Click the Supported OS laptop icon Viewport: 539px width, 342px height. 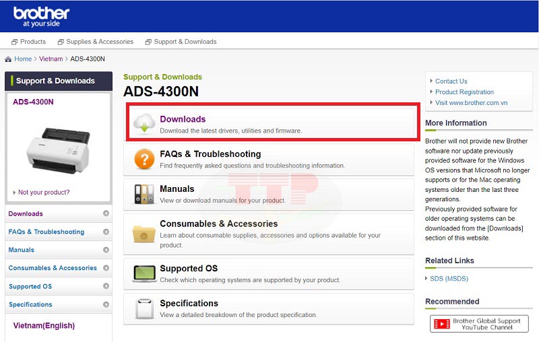tap(144, 274)
